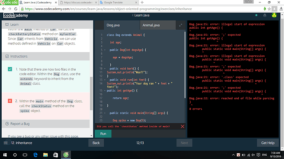The width and height of the screenshot is (284, 159).
Task: Click the code editor vertical scrollbar
Action: [185, 65]
